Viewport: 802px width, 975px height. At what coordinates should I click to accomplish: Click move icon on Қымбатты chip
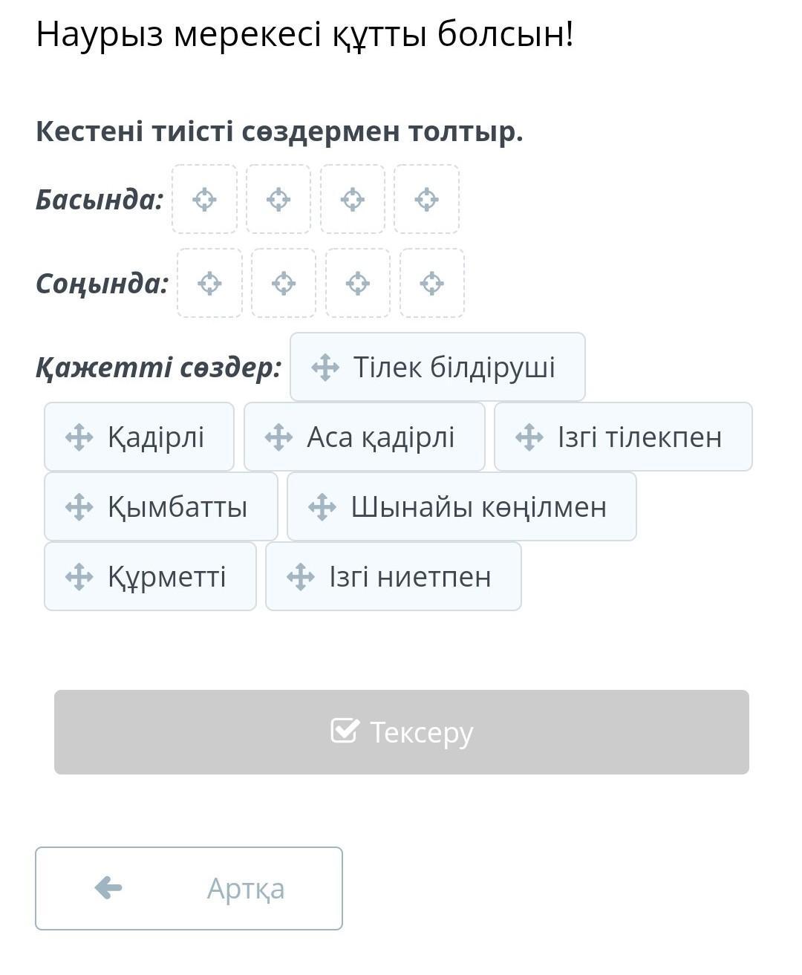point(79,507)
